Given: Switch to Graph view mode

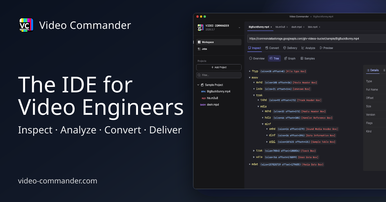Looking at the screenshot, I should click(x=289, y=58).
